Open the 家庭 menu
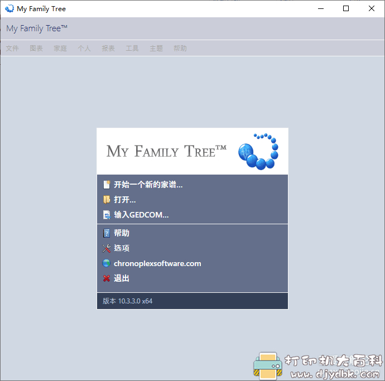Viewport: 385px width, 381px height. [x=60, y=49]
